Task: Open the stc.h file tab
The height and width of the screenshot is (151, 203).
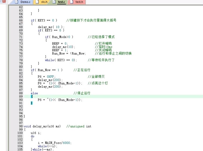Action: coord(41,2)
